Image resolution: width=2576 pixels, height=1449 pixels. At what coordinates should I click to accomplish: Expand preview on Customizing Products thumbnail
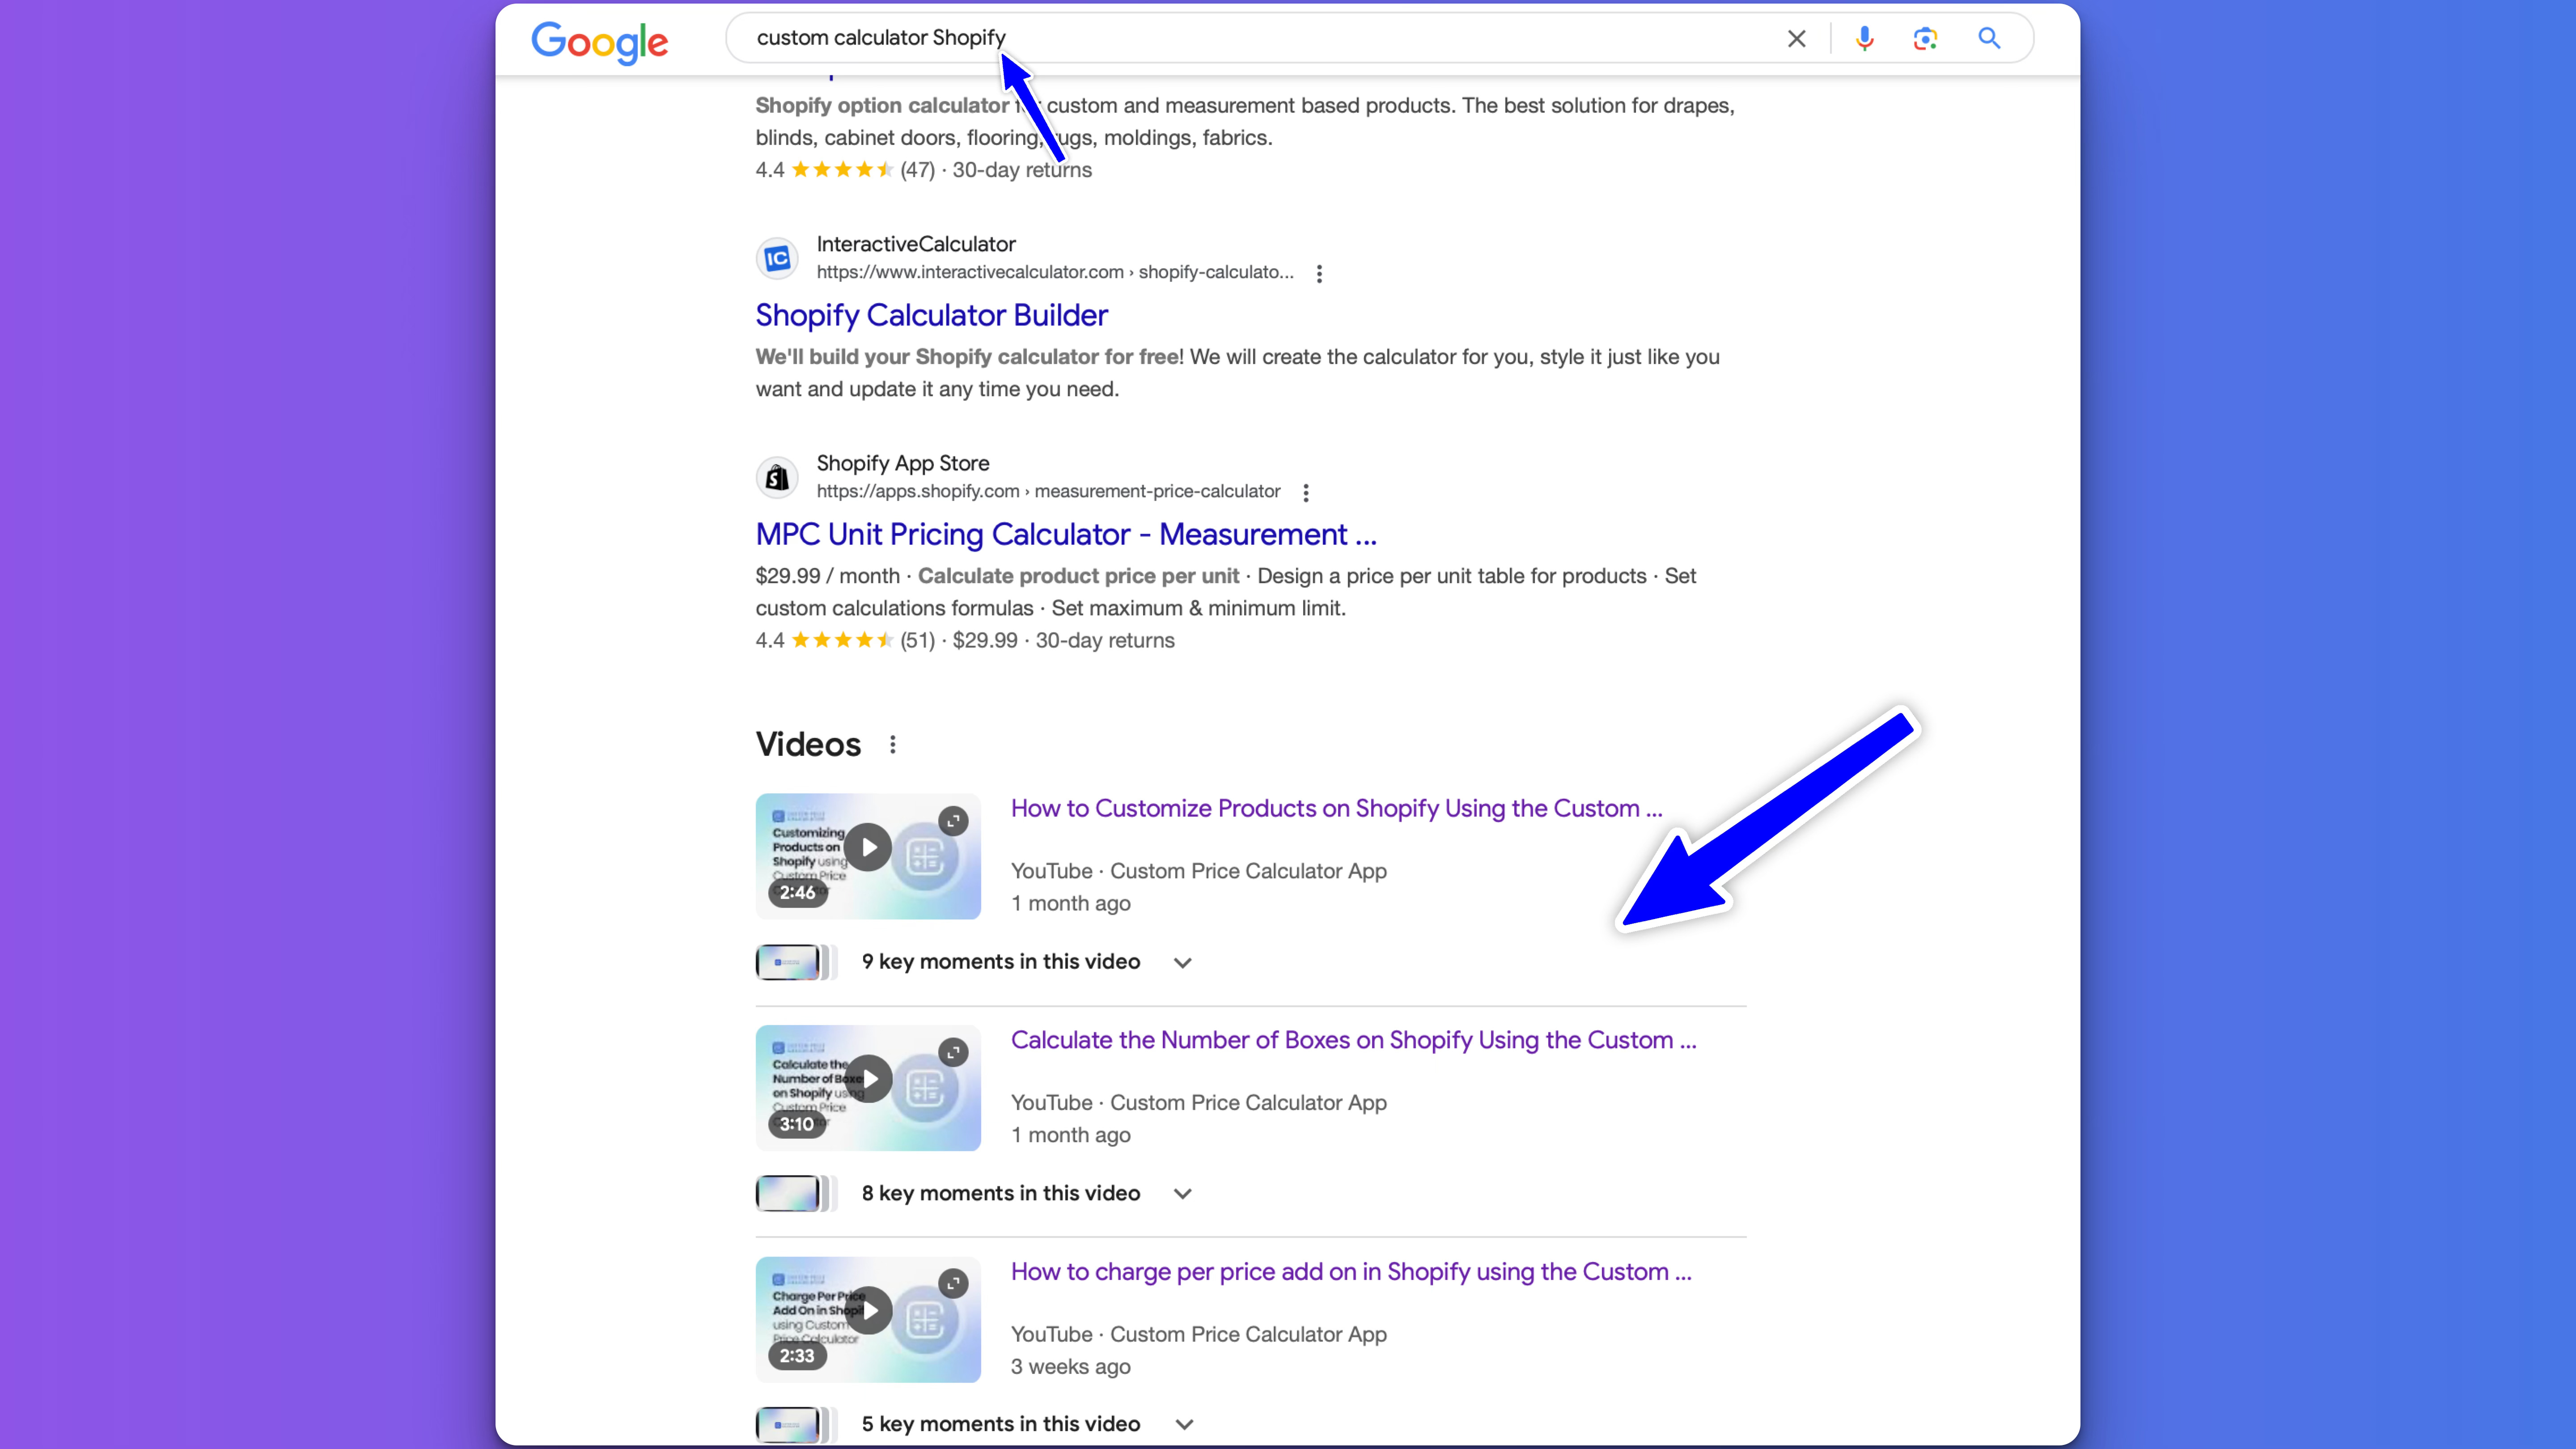[953, 821]
